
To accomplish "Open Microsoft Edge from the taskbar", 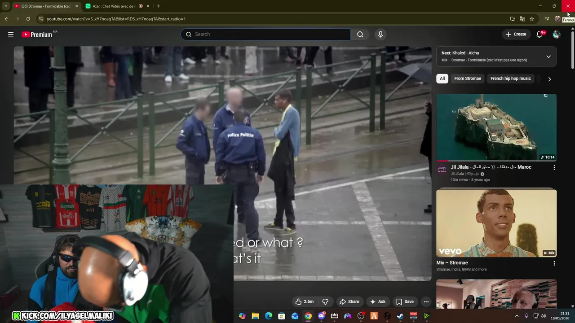I will click(269, 316).
